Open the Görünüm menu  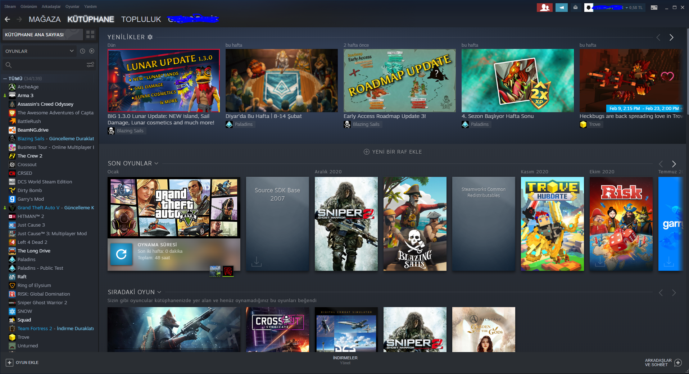[29, 6]
